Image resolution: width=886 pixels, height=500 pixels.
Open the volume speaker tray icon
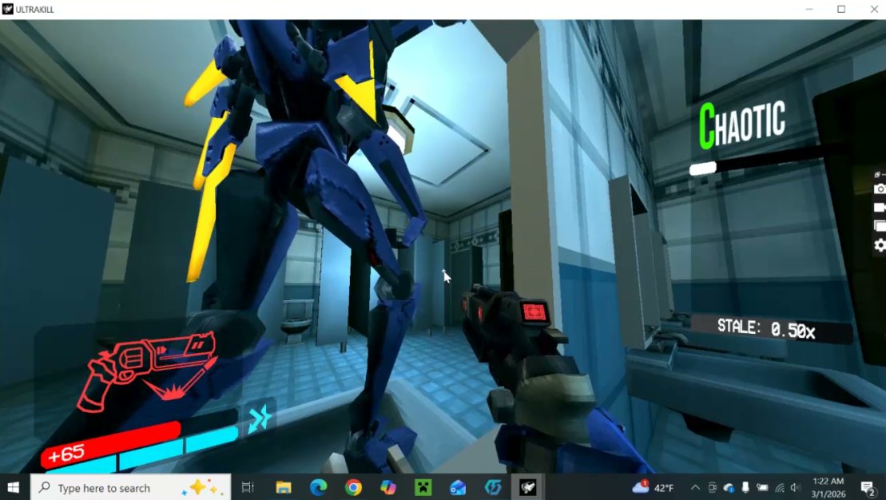click(797, 487)
